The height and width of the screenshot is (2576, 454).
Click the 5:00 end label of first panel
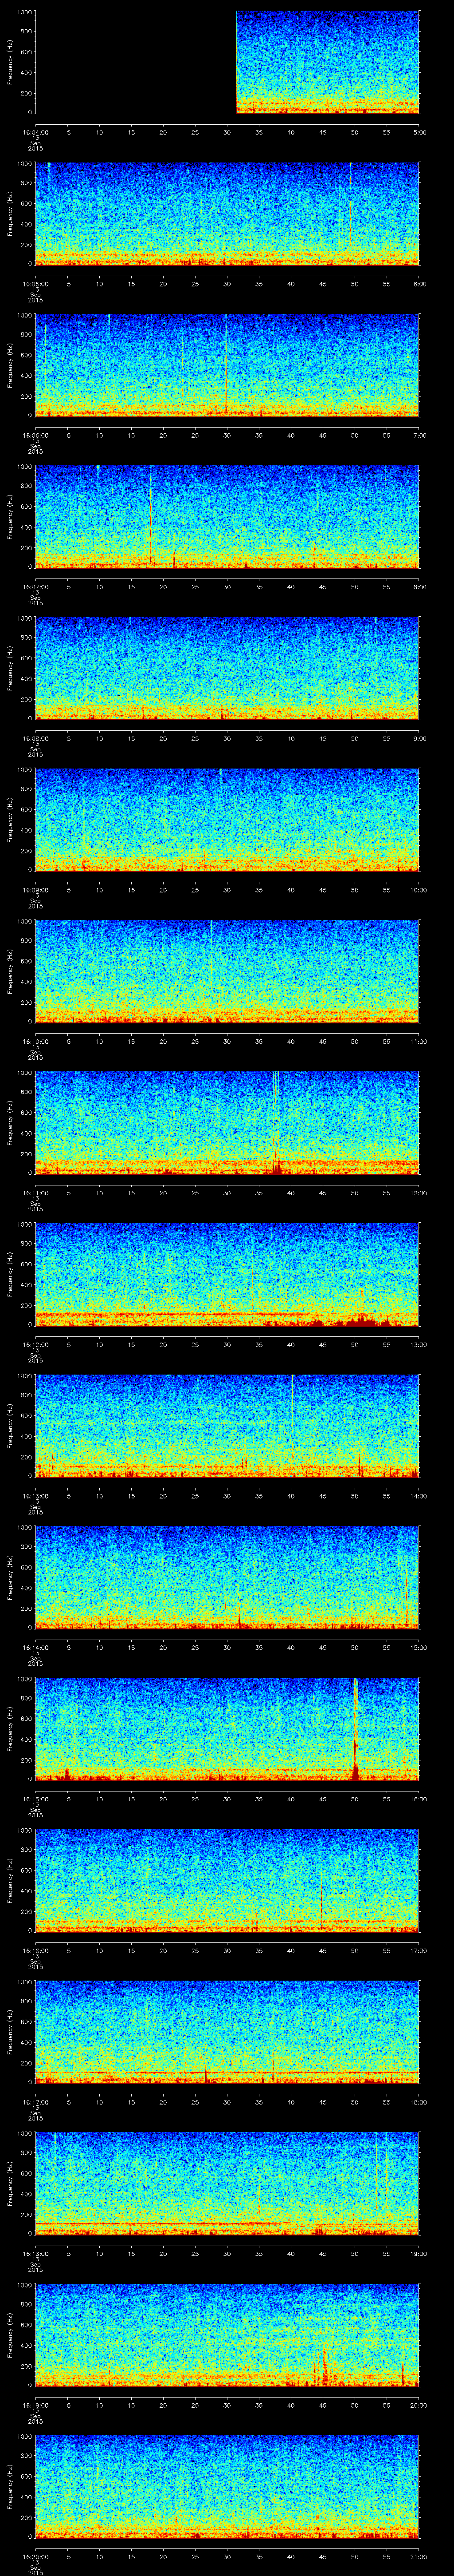click(x=419, y=132)
